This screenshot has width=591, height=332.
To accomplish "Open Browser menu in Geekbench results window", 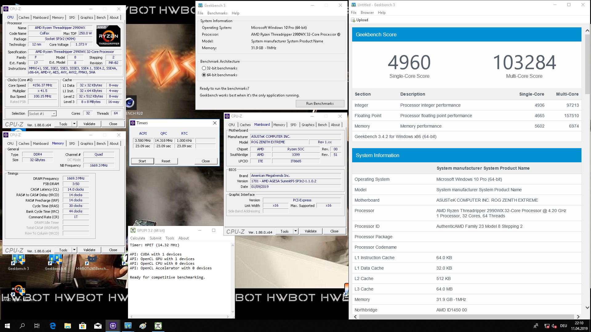I will click(367, 13).
